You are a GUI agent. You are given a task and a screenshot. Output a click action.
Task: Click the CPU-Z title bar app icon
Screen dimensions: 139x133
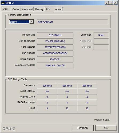coord(3,3)
